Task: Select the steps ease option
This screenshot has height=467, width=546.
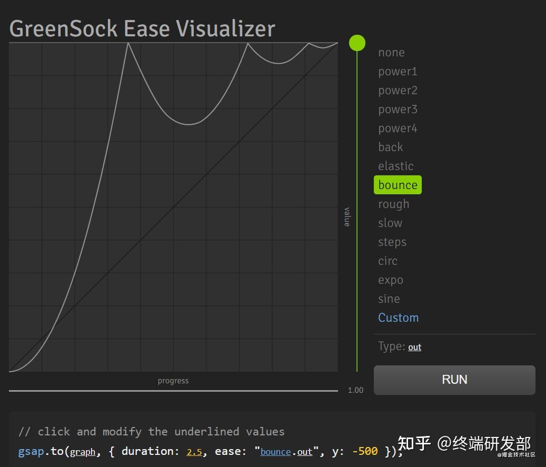Action: click(392, 242)
